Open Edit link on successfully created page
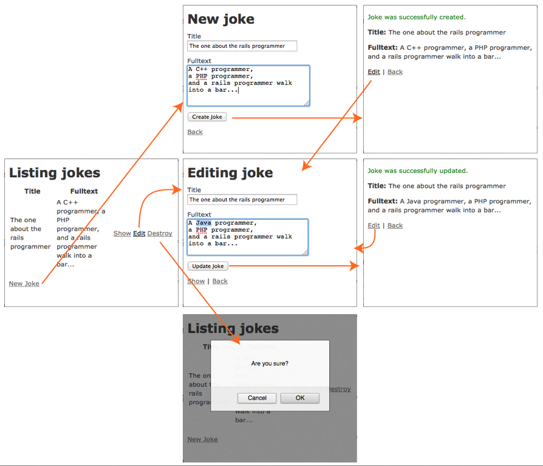The height and width of the screenshot is (466, 543). tap(374, 72)
